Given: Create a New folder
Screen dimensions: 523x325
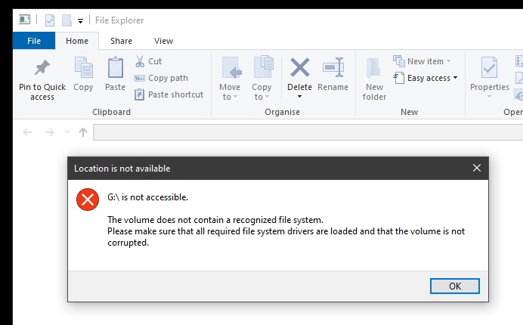Looking at the screenshot, I should (374, 78).
